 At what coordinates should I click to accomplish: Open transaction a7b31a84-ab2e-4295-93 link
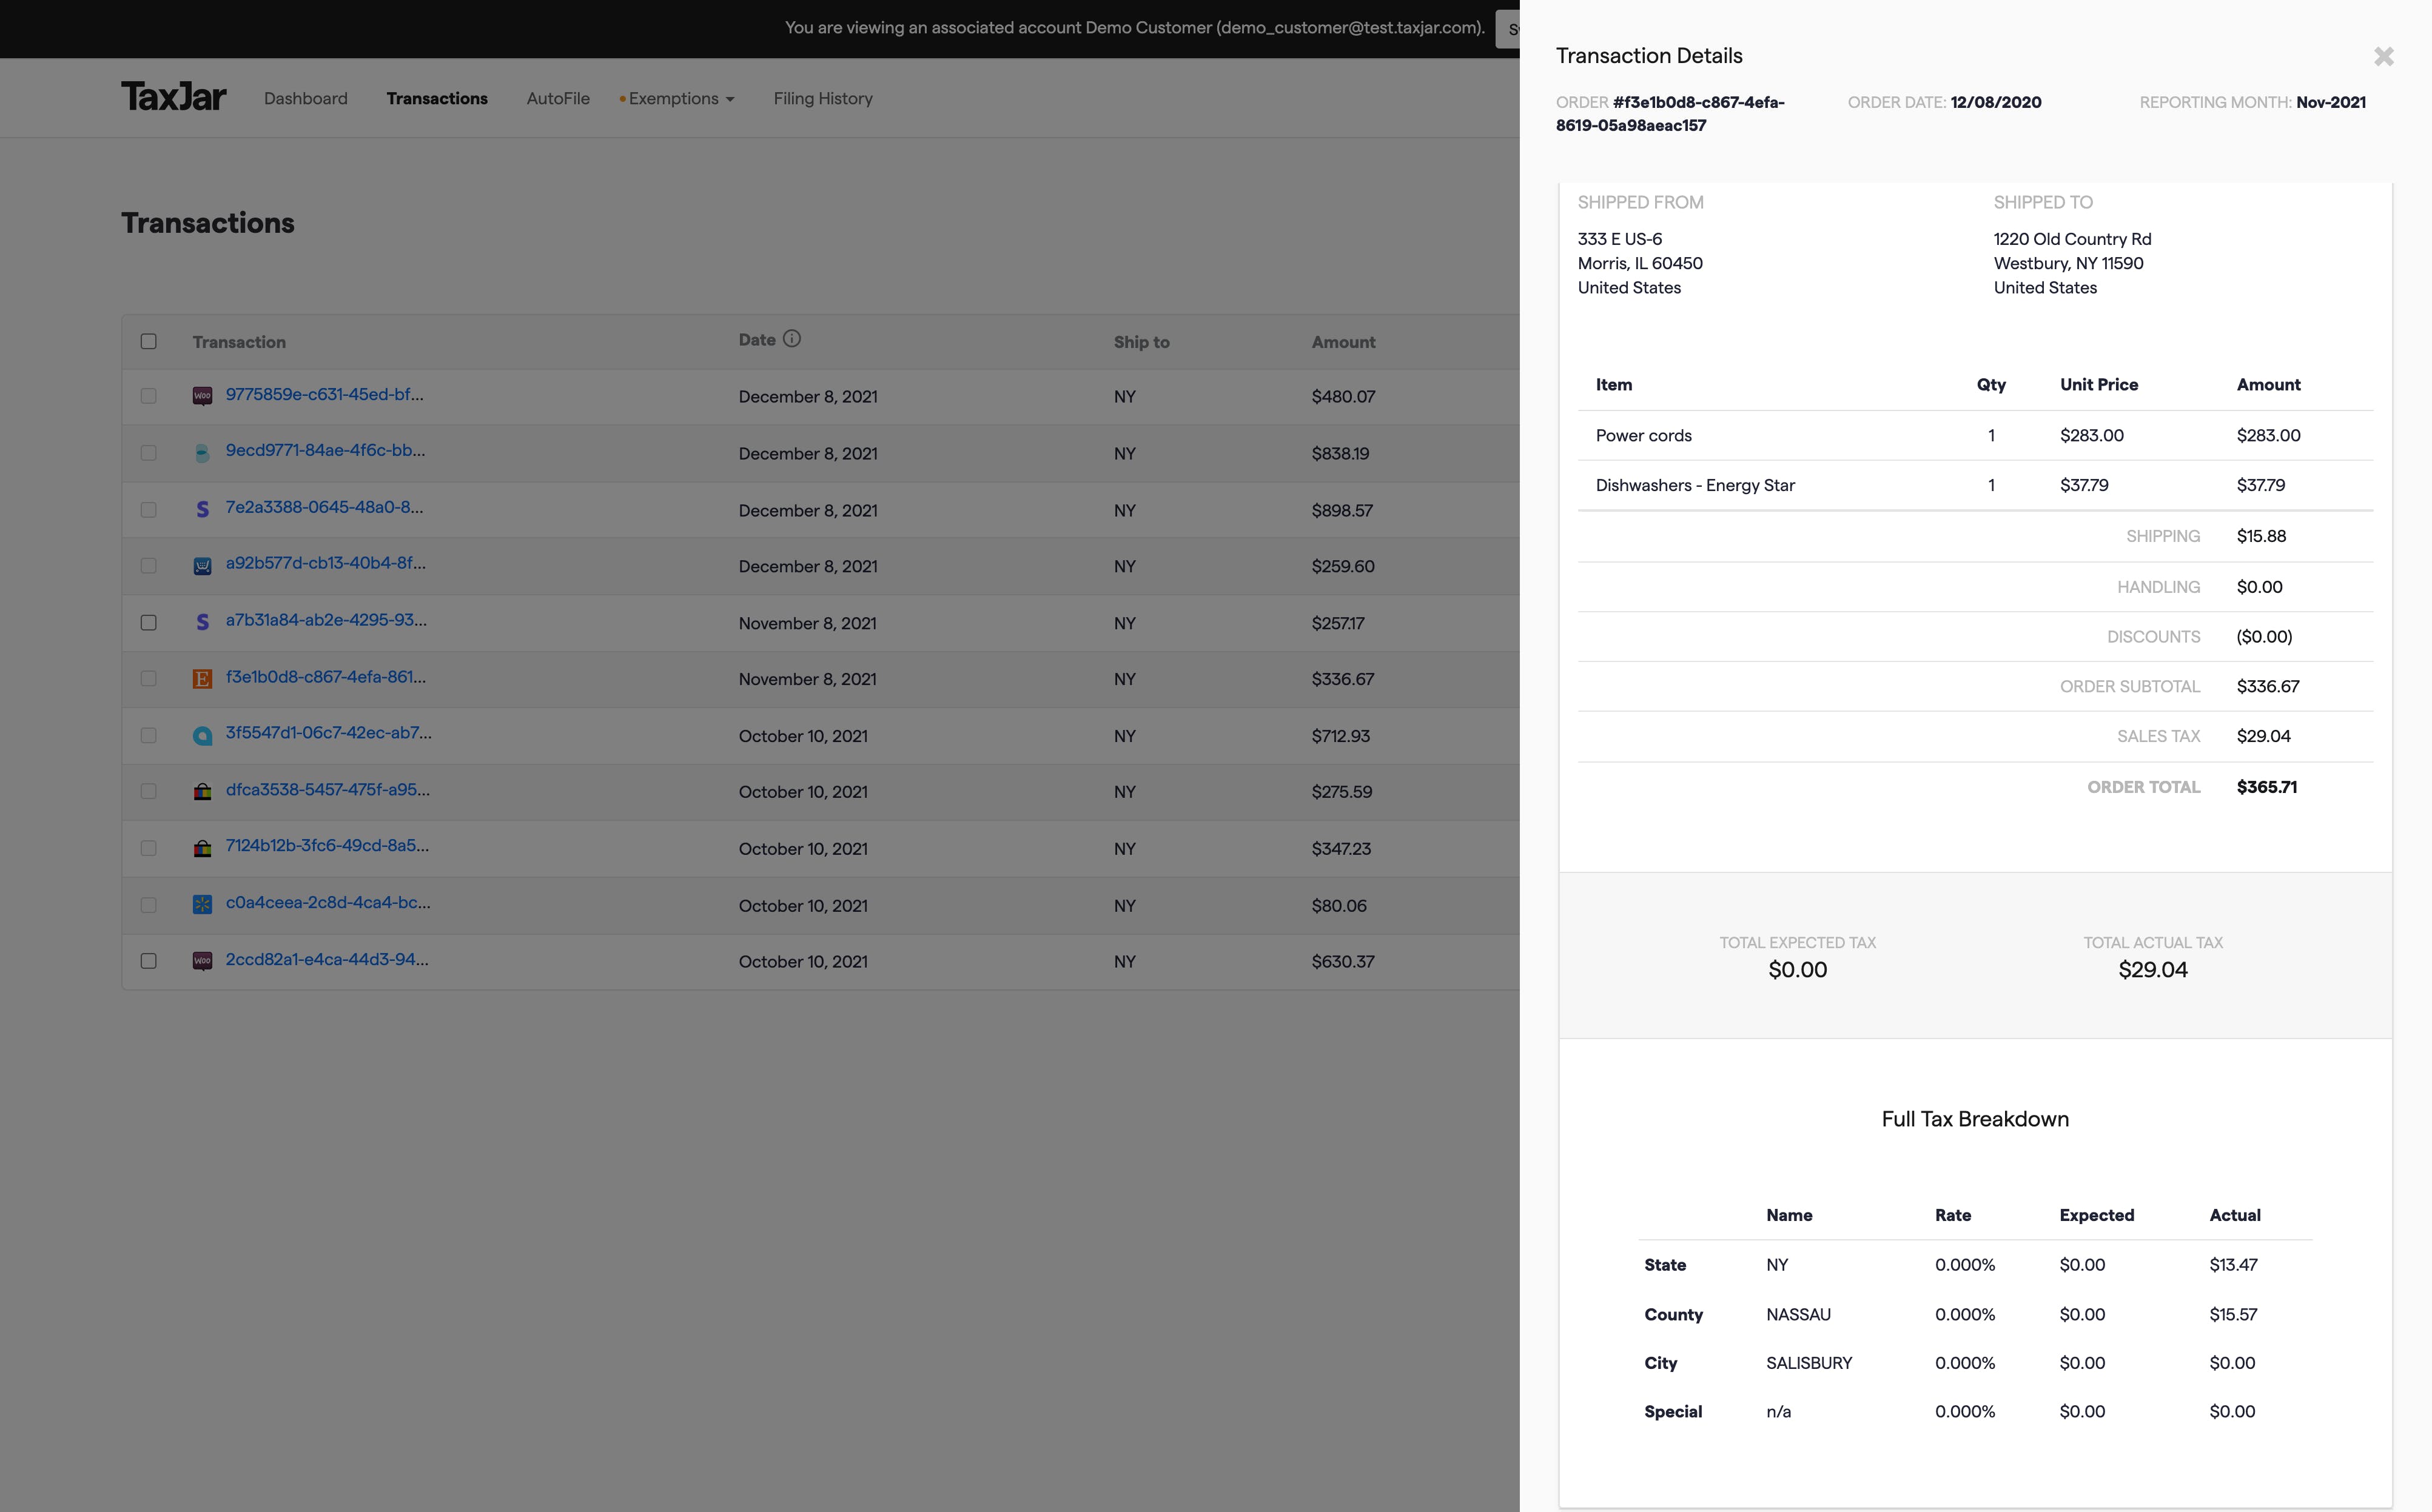(326, 621)
